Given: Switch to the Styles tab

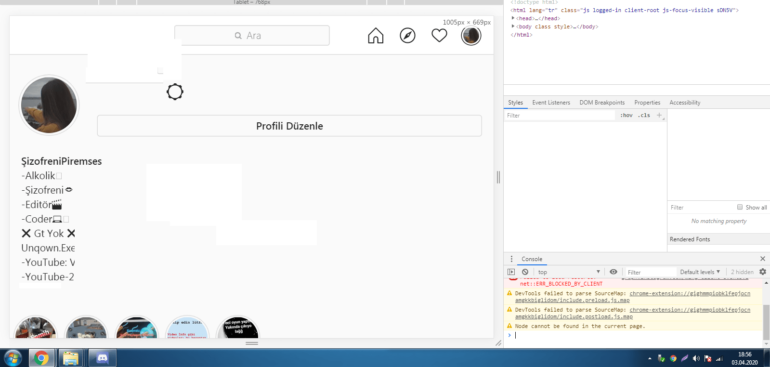Looking at the screenshot, I should pos(515,103).
